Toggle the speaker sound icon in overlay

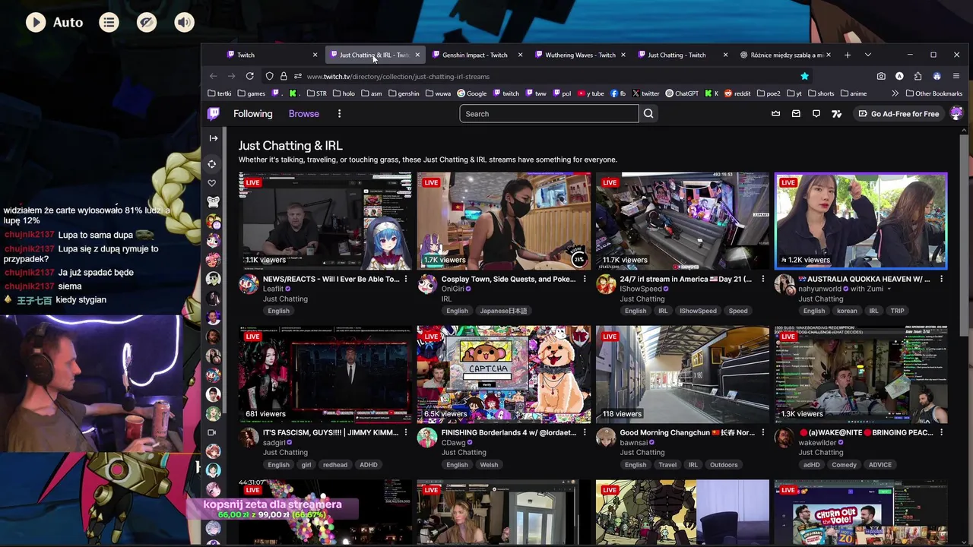185,22
